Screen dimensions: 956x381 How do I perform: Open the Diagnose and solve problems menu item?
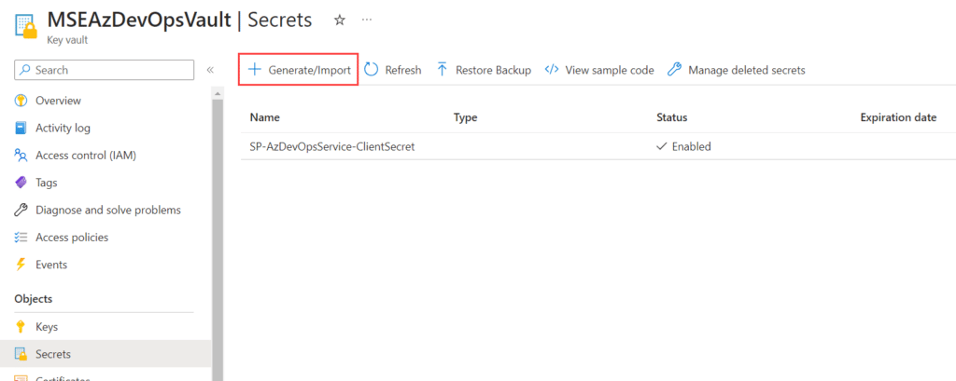pos(108,210)
